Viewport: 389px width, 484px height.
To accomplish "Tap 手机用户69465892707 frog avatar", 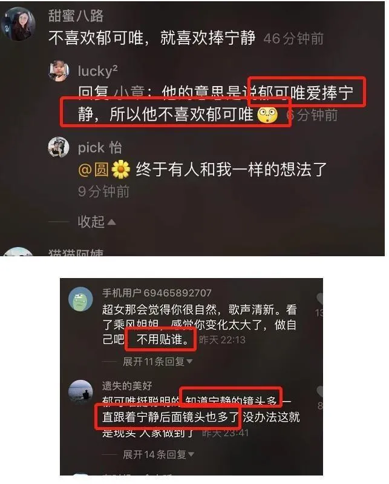I will [80, 299].
